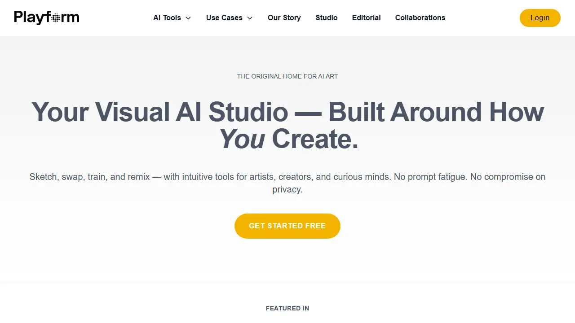Click the 'FEATURED IN' section label

(287, 308)
